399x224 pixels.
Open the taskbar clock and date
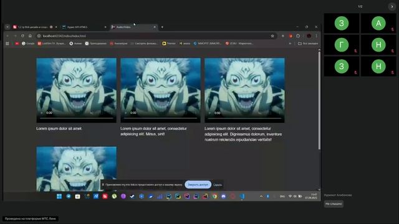click(x=311, y=197)
